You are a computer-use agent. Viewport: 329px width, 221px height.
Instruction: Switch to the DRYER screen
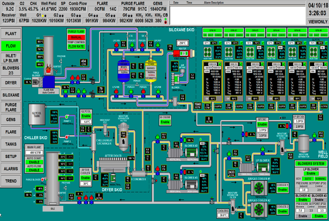tap(11, 83)
